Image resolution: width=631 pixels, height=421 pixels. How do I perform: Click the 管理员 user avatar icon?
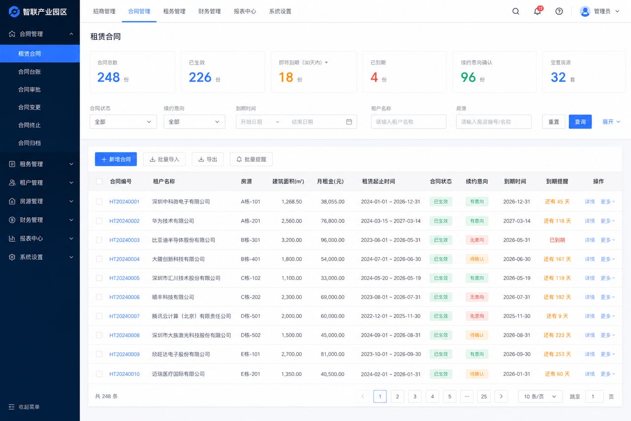[585, 11]
